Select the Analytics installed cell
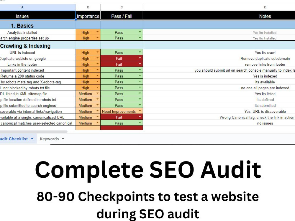 [x=38, y=32]
